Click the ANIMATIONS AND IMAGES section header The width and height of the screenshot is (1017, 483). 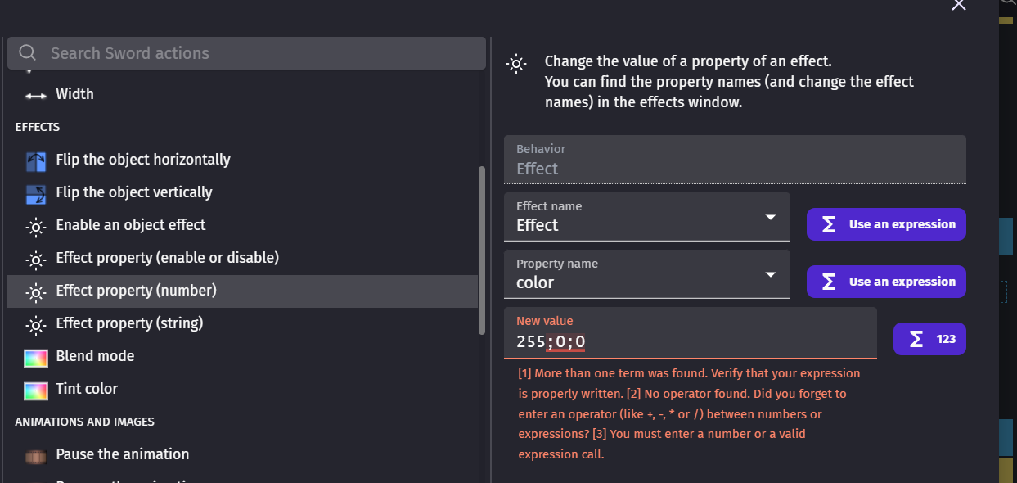pyautogui.click(x=84, y=422)
